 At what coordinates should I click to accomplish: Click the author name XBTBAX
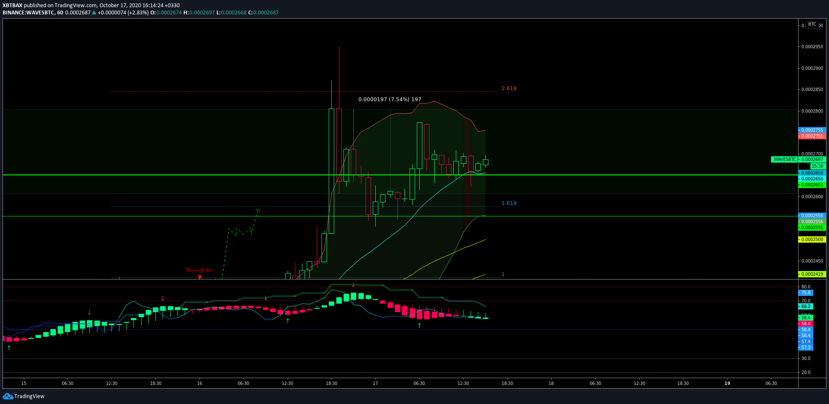coord(12,6)
